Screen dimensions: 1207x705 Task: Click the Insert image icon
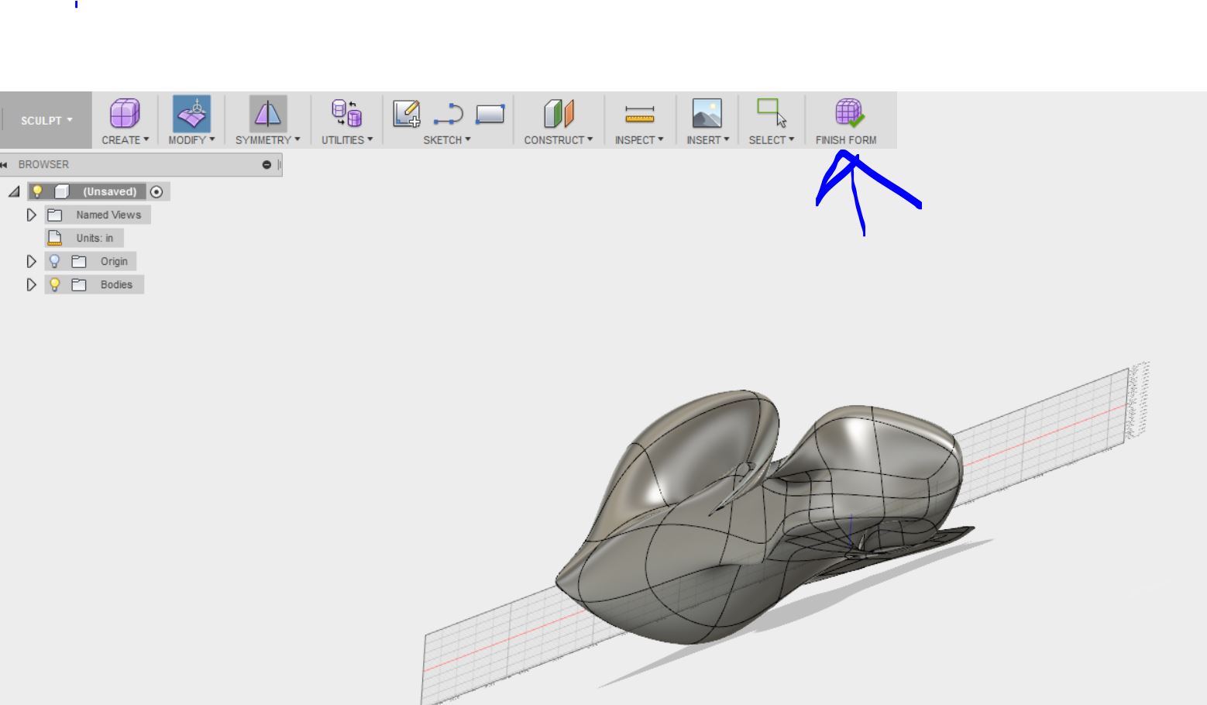click(x=707, y=113)
